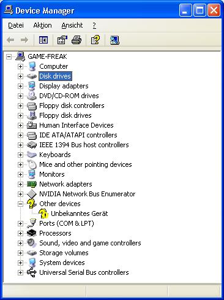Expand the Monitors node
The image size is (224, 300).
[20, 174]
